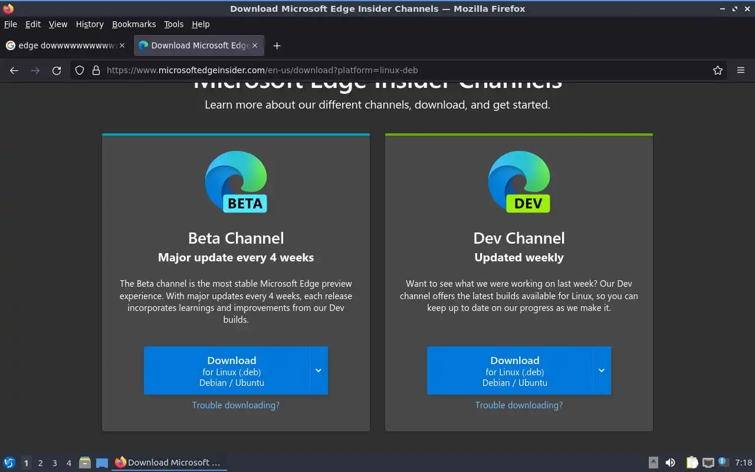Open file manager from the taskbar

coord(85,463)
